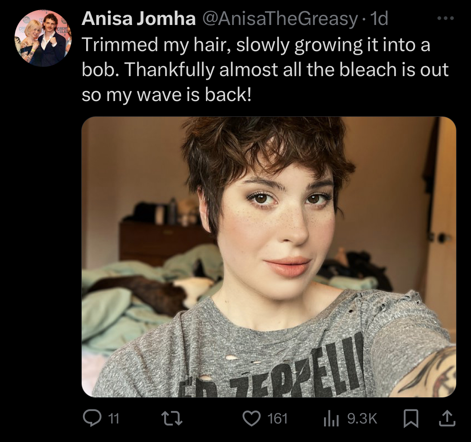This screenshot has height=442, width=471.
Task: Click the 'so my wave is back!' text line
Action: 166,95
